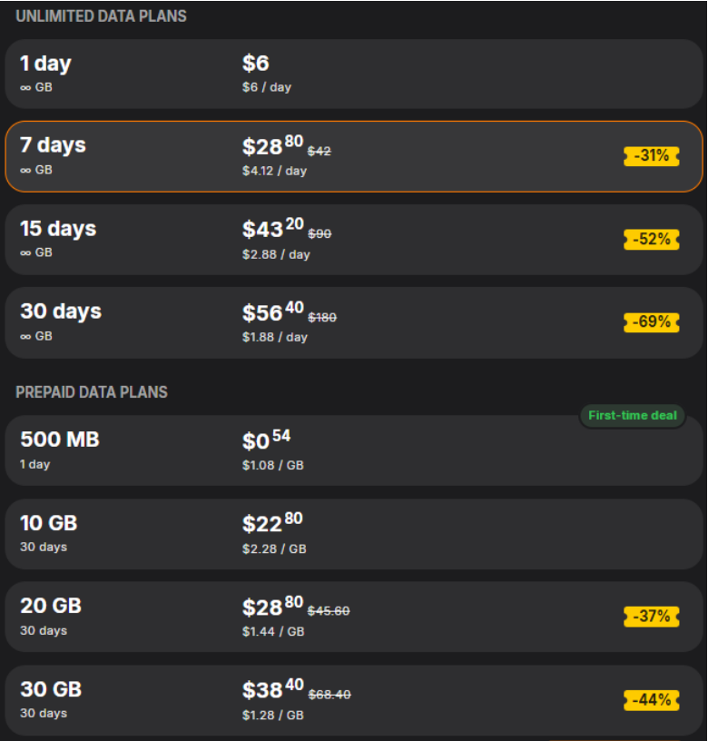Click the crossed-out $90 original price

pyautogui.click(x=320, y=234)
